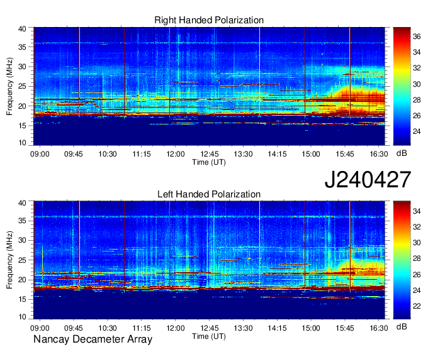Viewport: 428px width, 347px height.
Task: Click 11:15 tick under Right Handed plot
Action: 142,154
